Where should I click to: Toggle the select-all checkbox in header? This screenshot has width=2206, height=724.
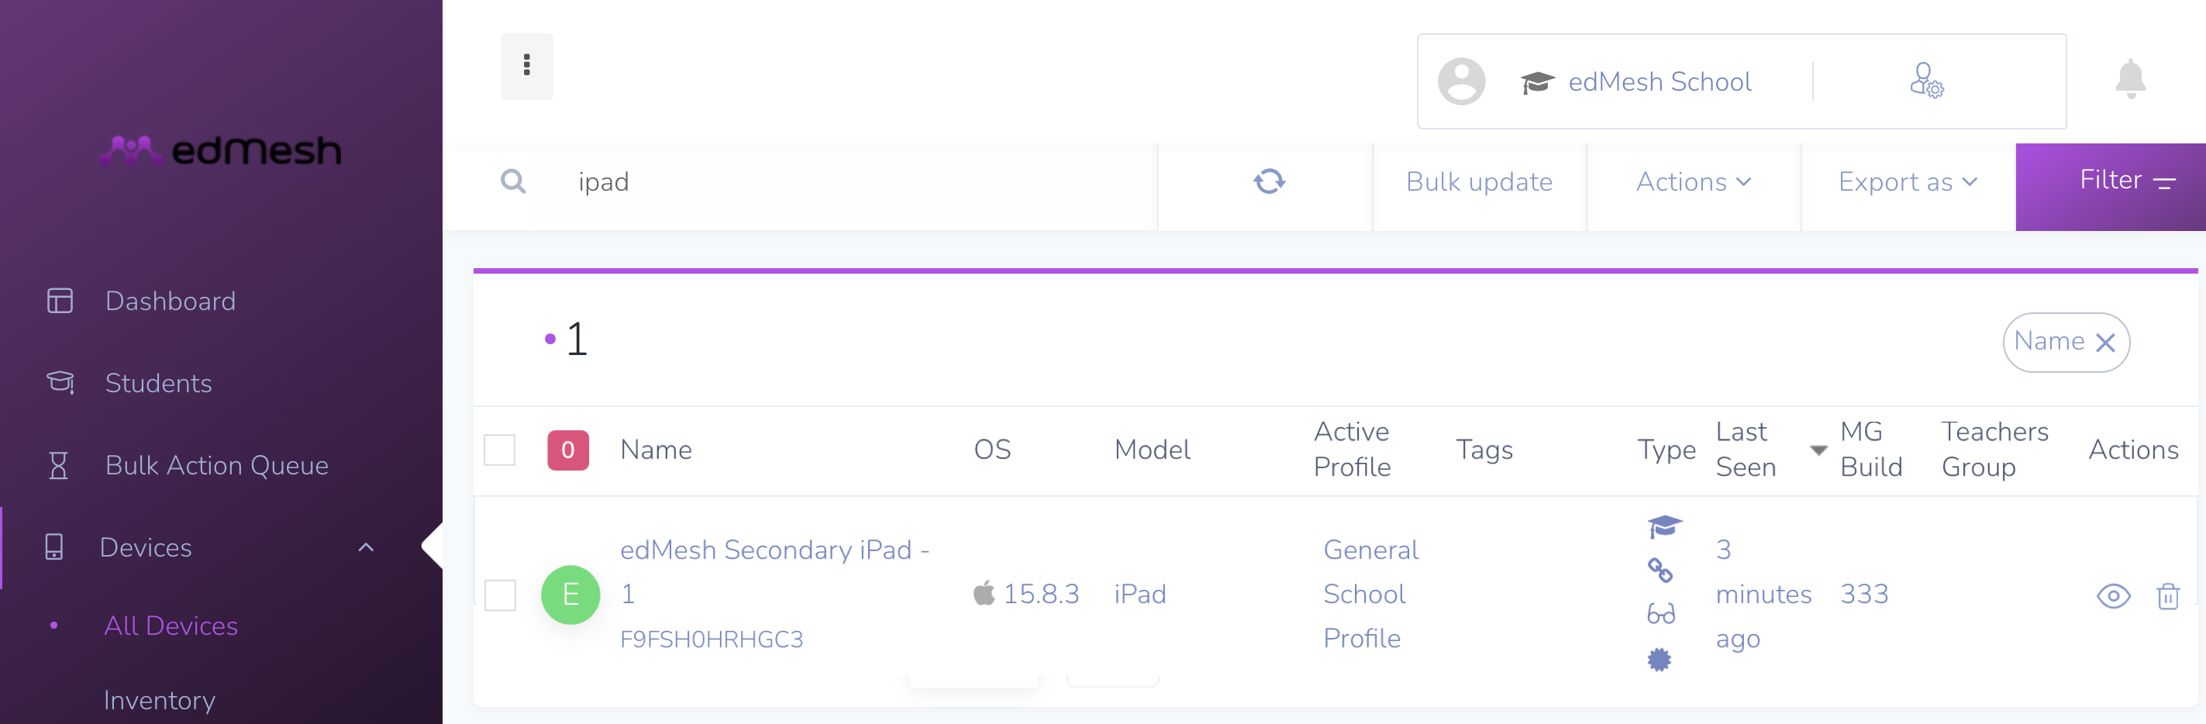tap(499, 450)
